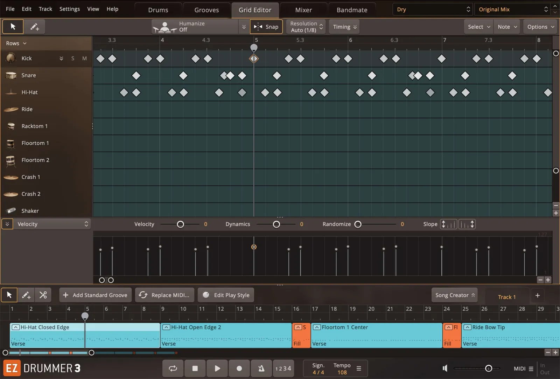This screenshot has height=379, width=560.
Task: Expand the Humanize options chevron
Action: point(244,27)
